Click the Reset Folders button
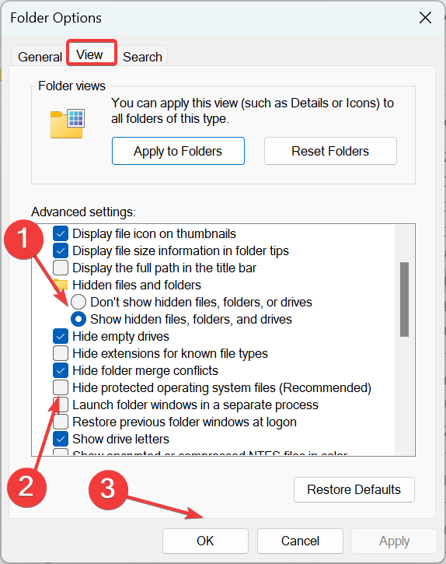The width and height of the screenshot is (446, 564). pyautogui.click(x=330, y=151)
